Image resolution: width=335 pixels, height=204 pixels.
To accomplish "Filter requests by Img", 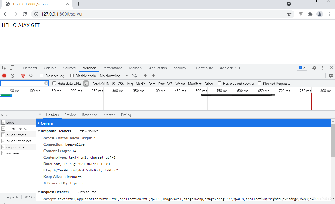I will coord(130,84).
